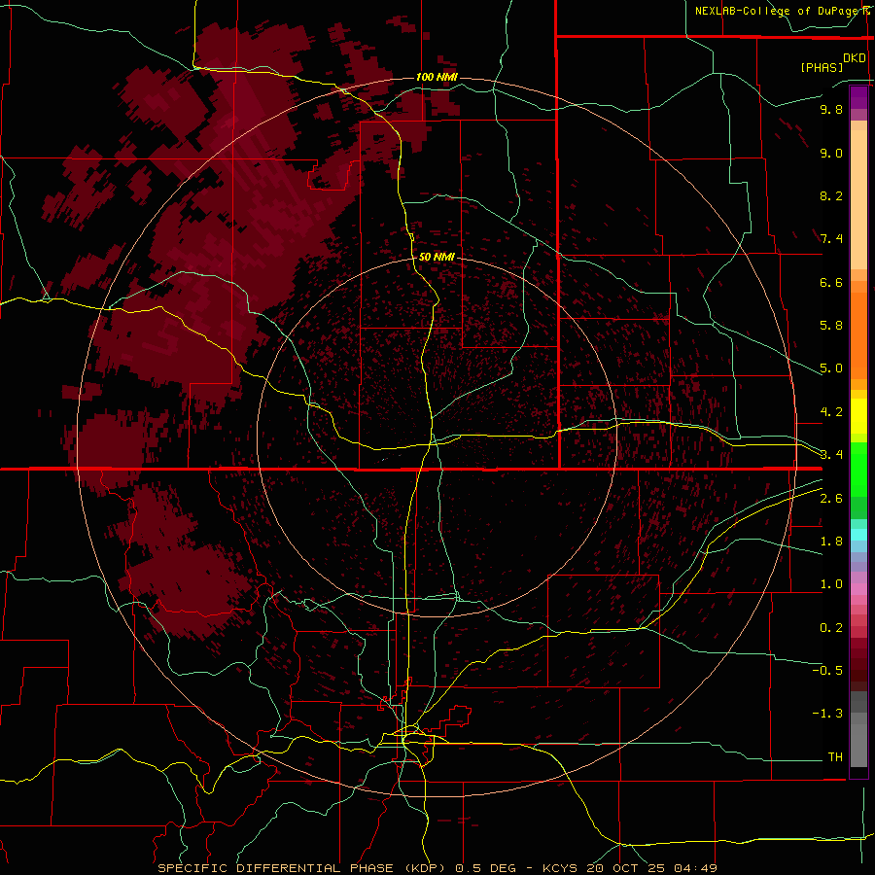This screenshot has width=875, height=875.
Task: Click the 2.6 scale value
Action: [x=831, y=499]
